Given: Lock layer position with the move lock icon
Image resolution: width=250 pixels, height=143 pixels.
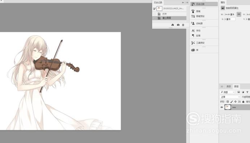Looking at the screenshot, I should (x=236, y=101).
